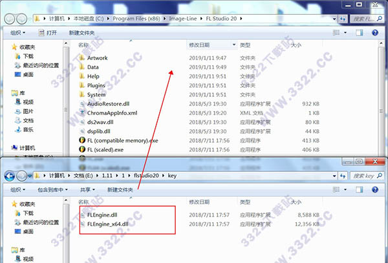Refresh the key folder view

coord(343,176)
